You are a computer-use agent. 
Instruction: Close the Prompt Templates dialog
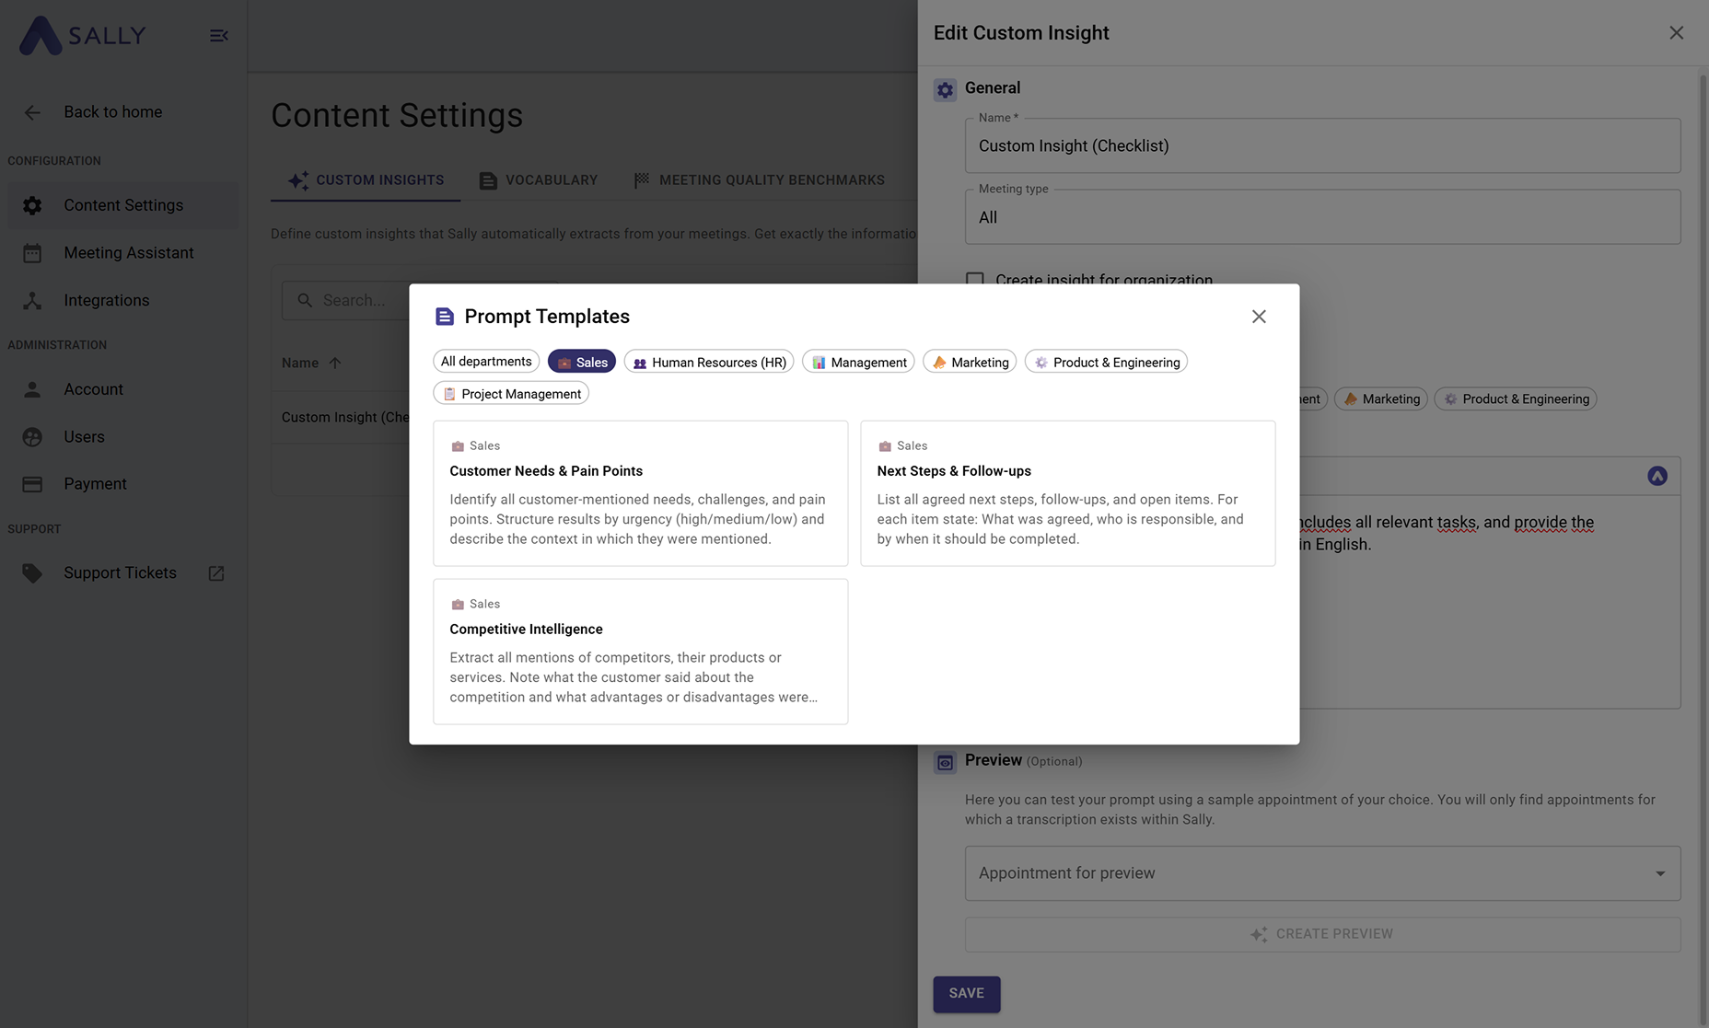click(1259, 317)
